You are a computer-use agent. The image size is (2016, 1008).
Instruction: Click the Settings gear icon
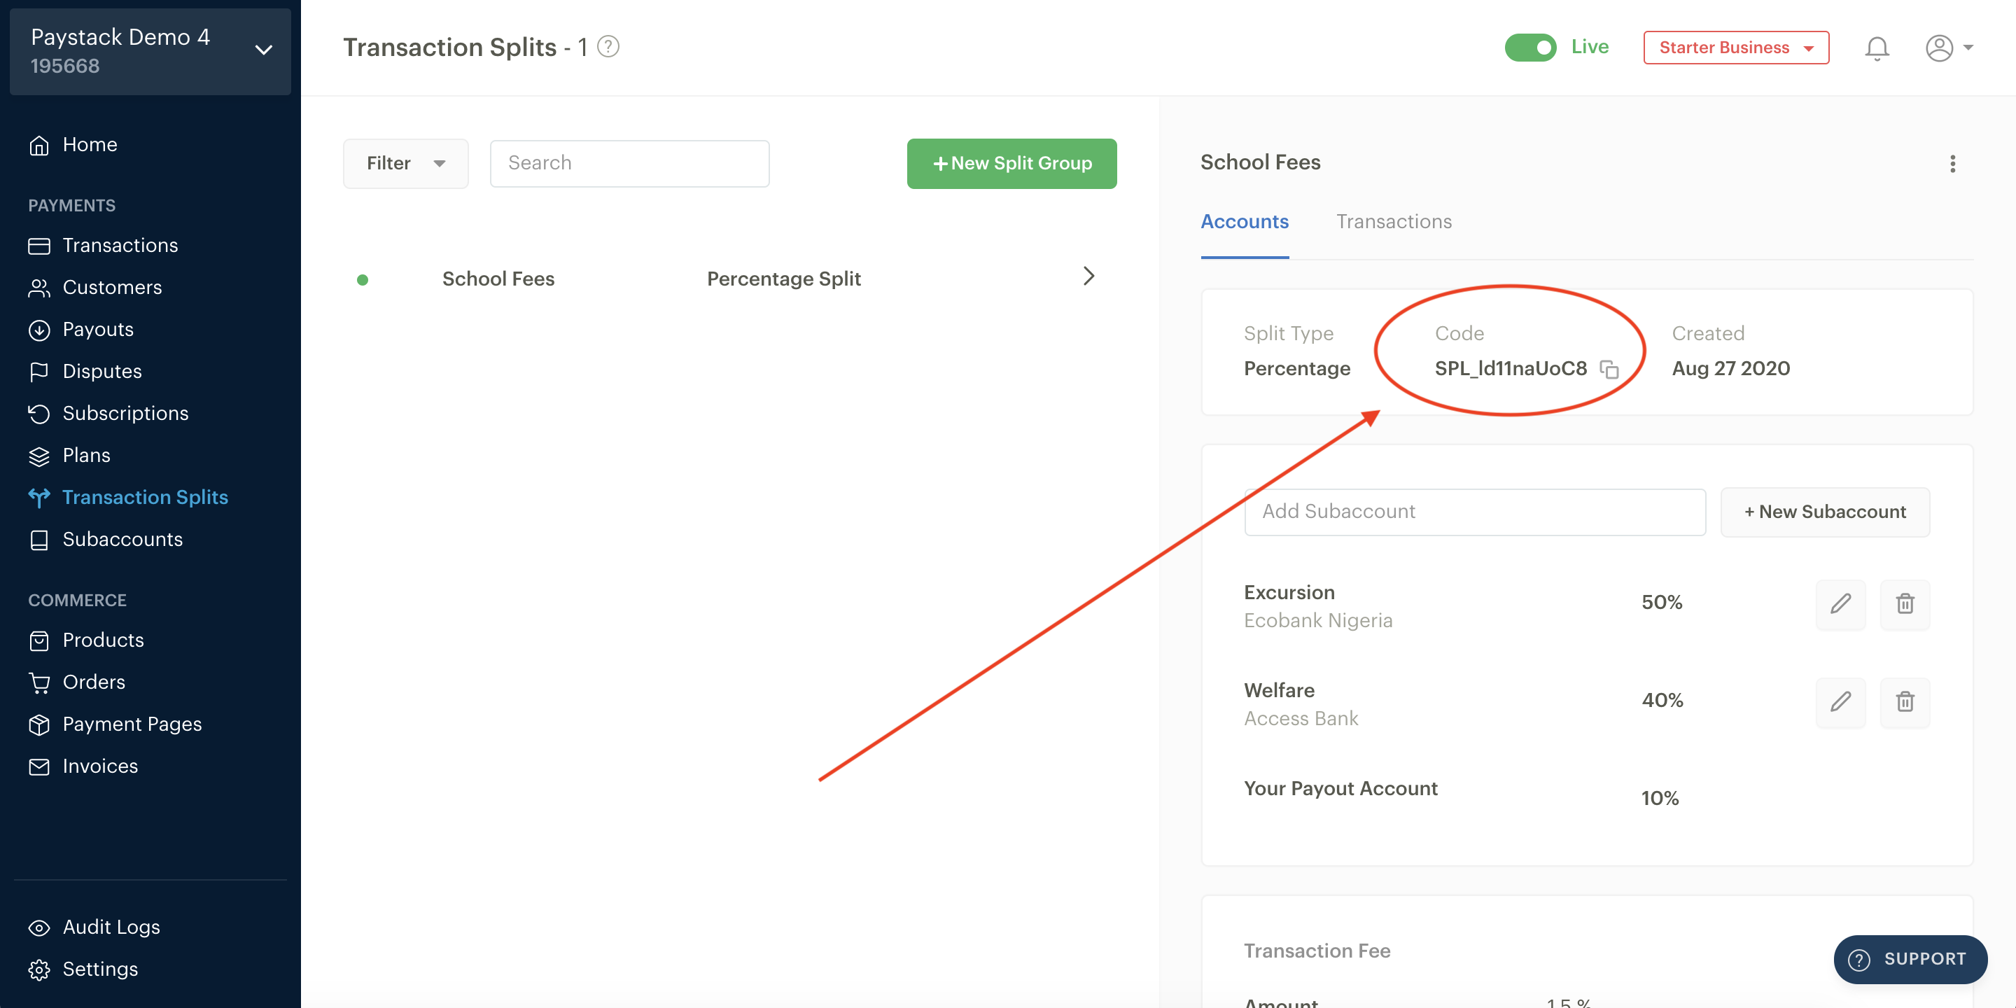39,969
